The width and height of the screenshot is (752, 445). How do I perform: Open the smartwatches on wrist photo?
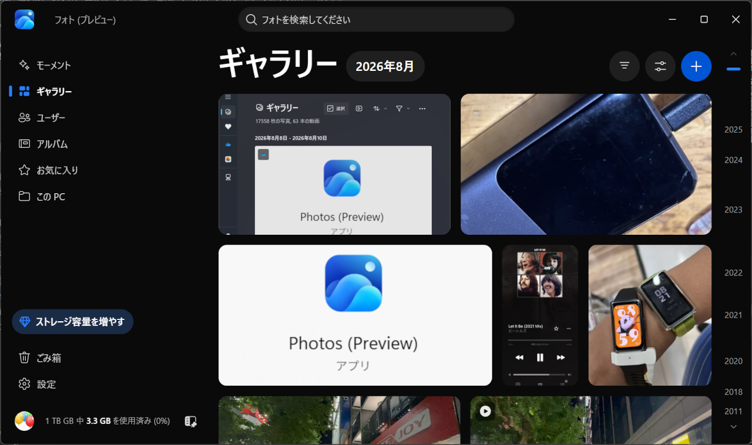650,315
